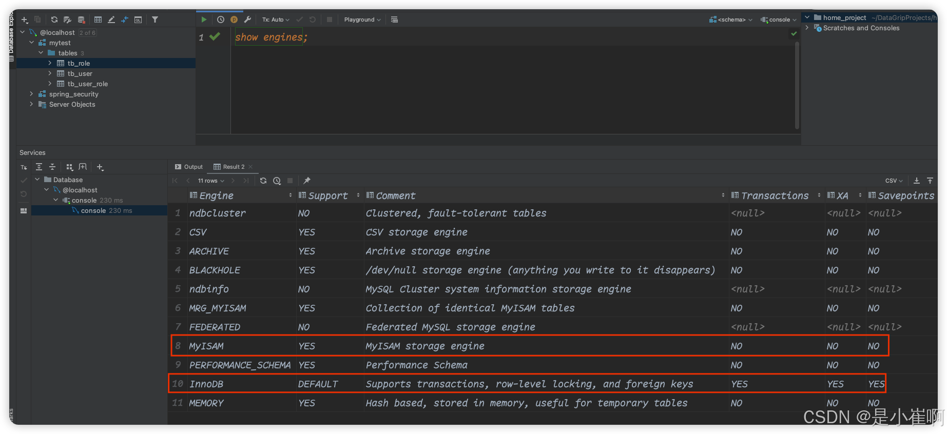Click the green inspection checkmark in the editor corner

pyautogui.click(x=794, y=34)
